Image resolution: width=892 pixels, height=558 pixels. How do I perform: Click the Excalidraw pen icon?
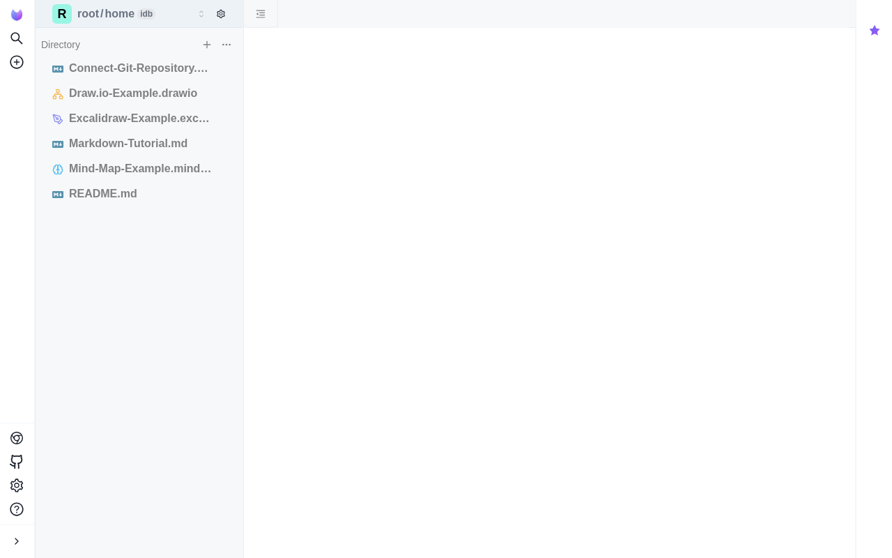point(58,119)
